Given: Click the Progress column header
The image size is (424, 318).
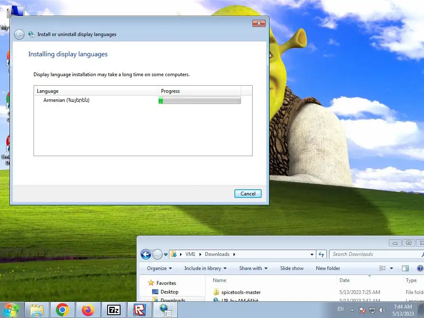Looking at the screenshot, I should click(x=200, y=91).
